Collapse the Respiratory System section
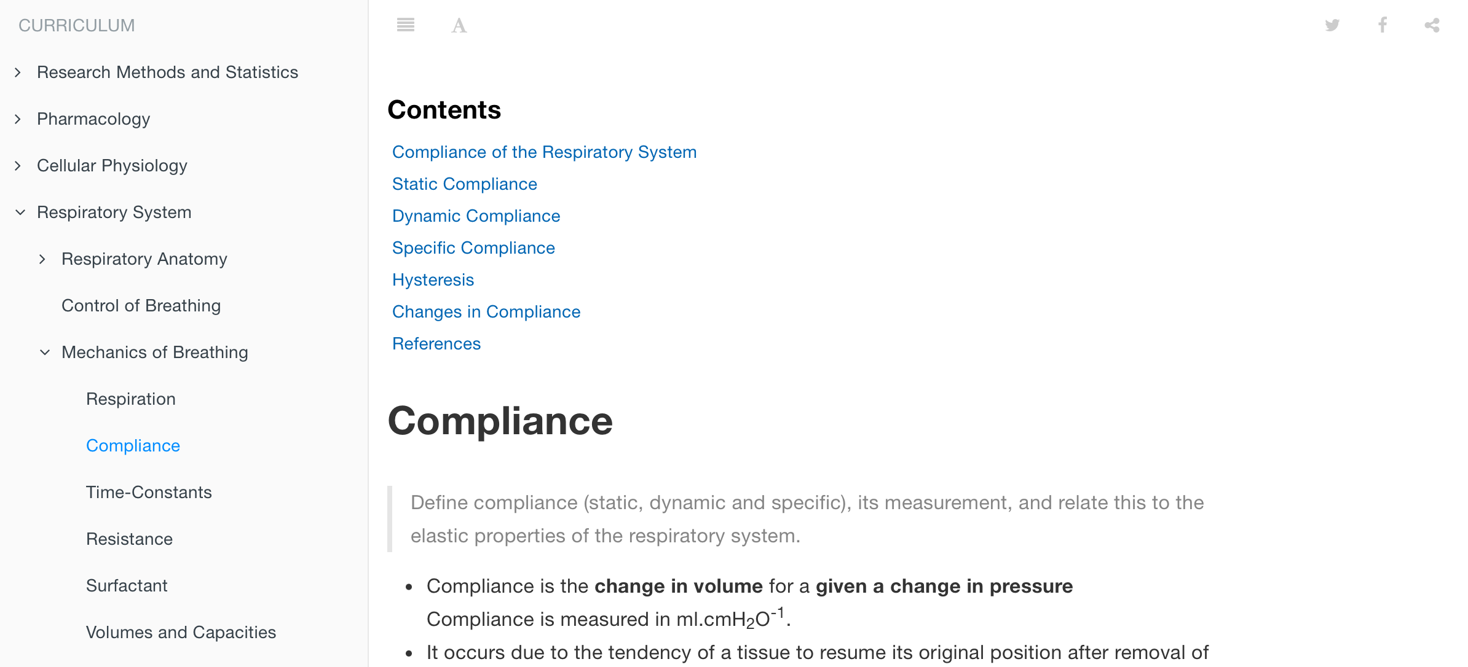Image resolution: width=1468 pixels, height=667 pixels. 20,213
